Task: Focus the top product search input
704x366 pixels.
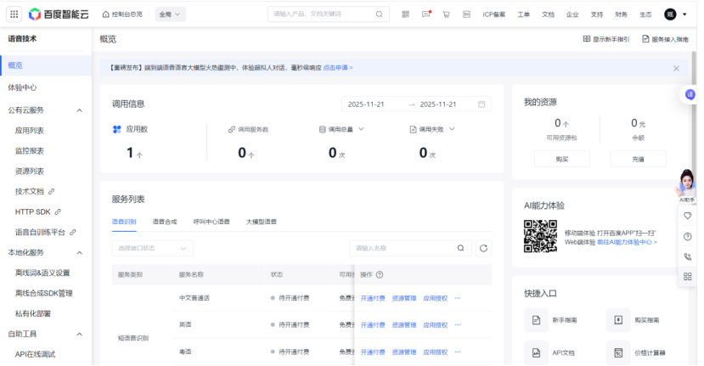Action: tap(328, 14)
